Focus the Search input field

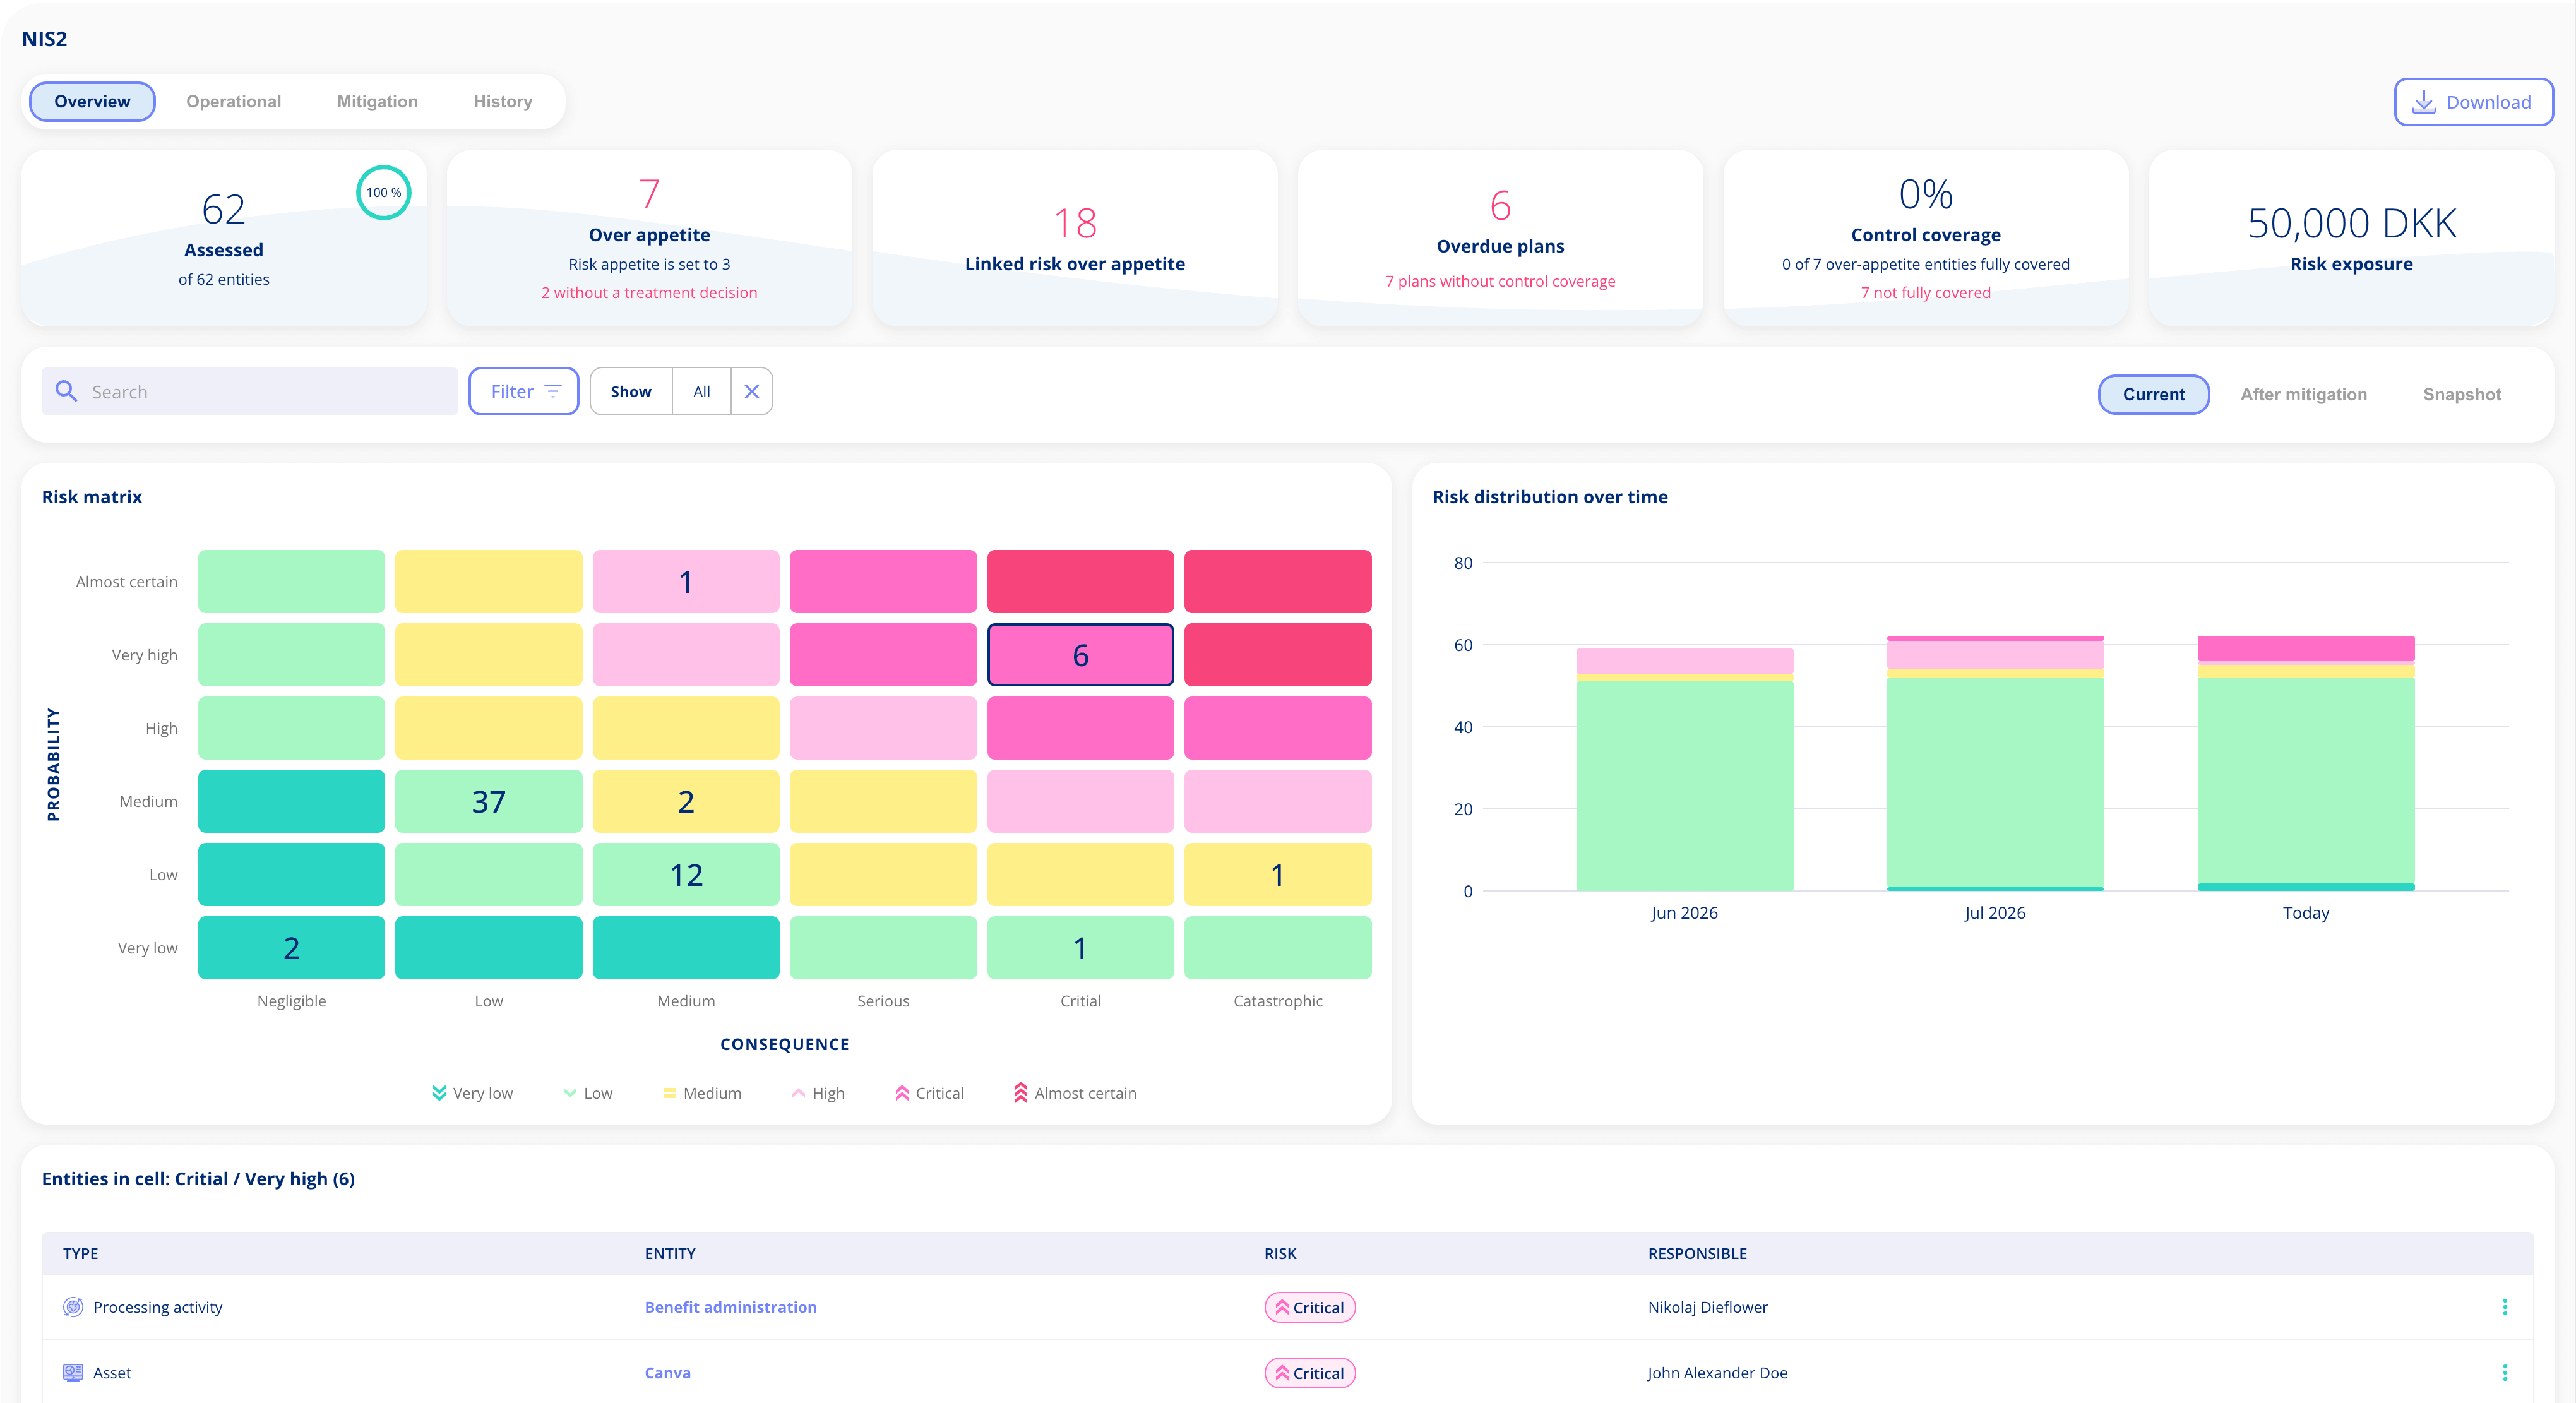coord(249,391)
